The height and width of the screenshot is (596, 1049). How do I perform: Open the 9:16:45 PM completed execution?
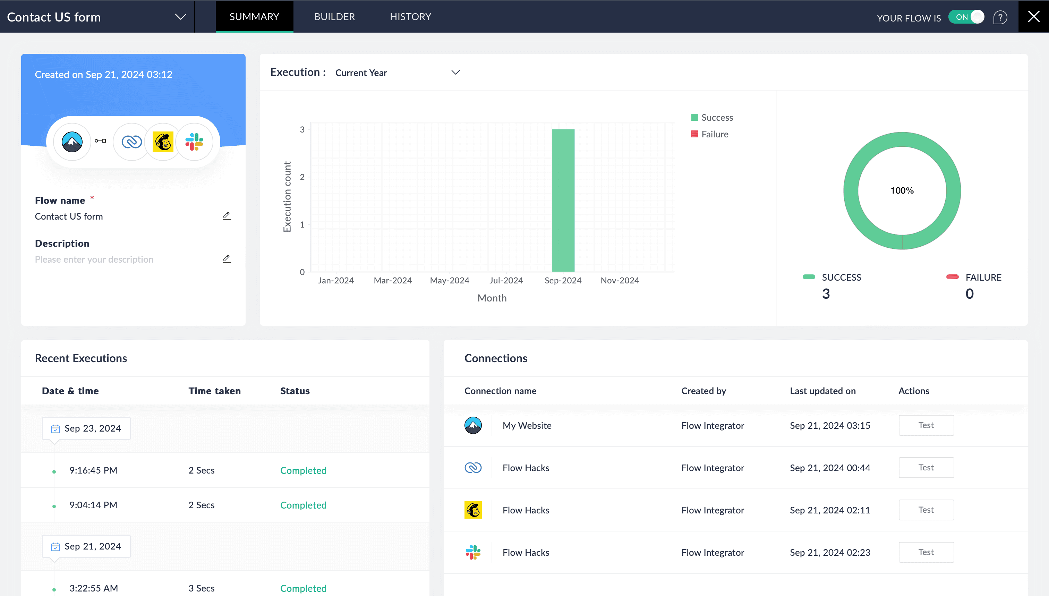pyautogui.click(x=303, y=470)
